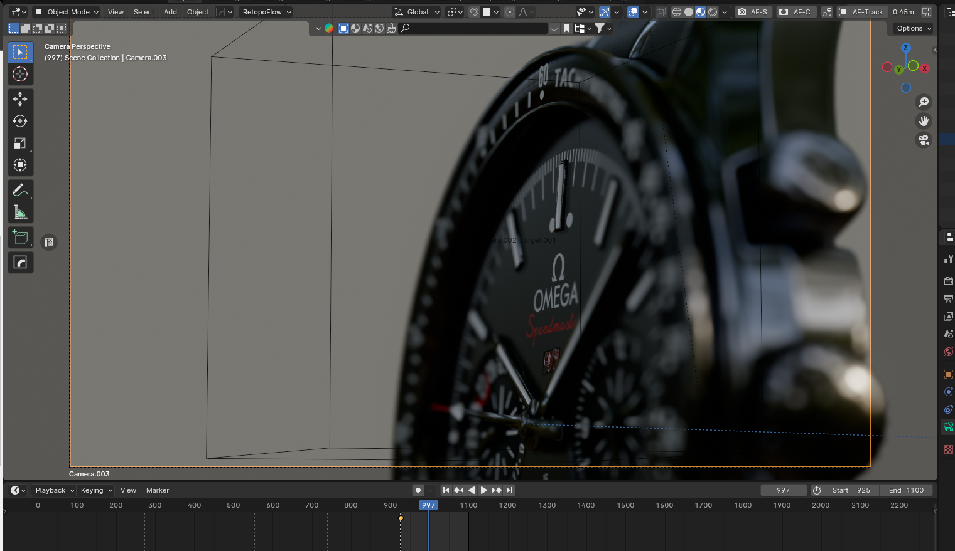Play the animation forward
Viewport: 955px width, 551px height.
484,490
